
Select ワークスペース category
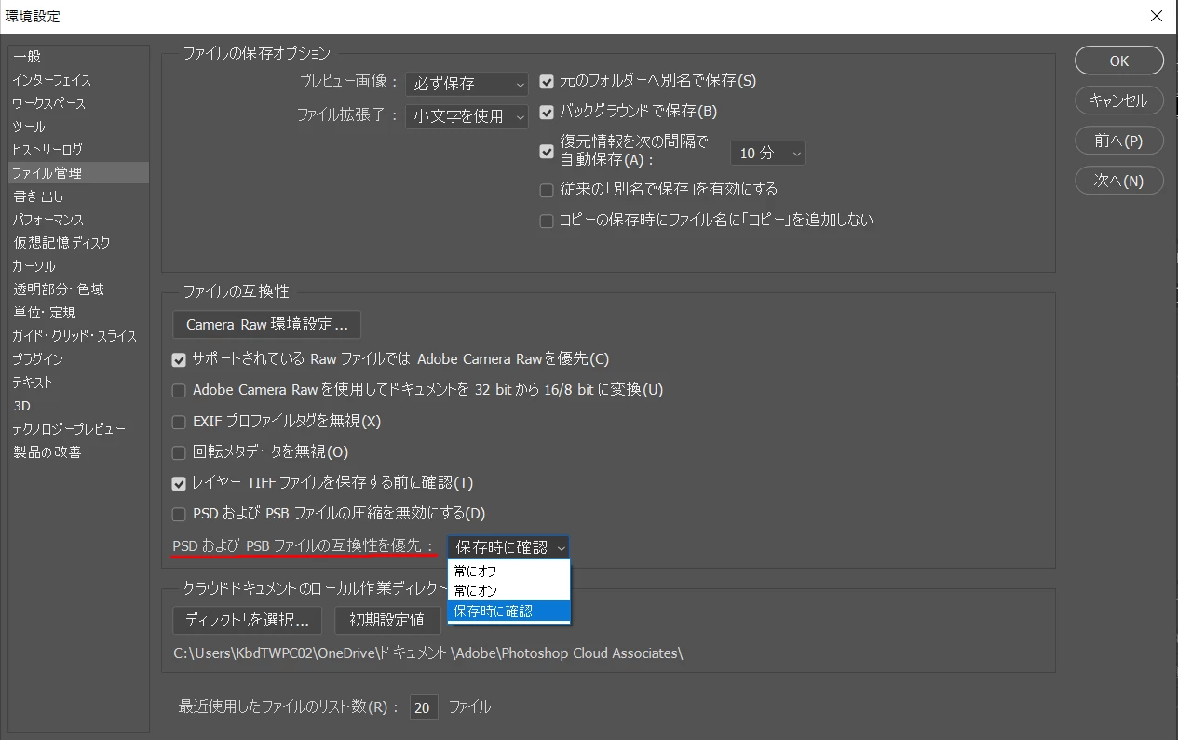click(x=78, y=103)
